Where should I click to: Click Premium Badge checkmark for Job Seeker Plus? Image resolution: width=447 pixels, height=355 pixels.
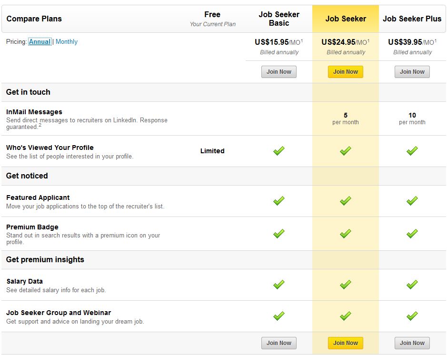(x=412, y=234)
